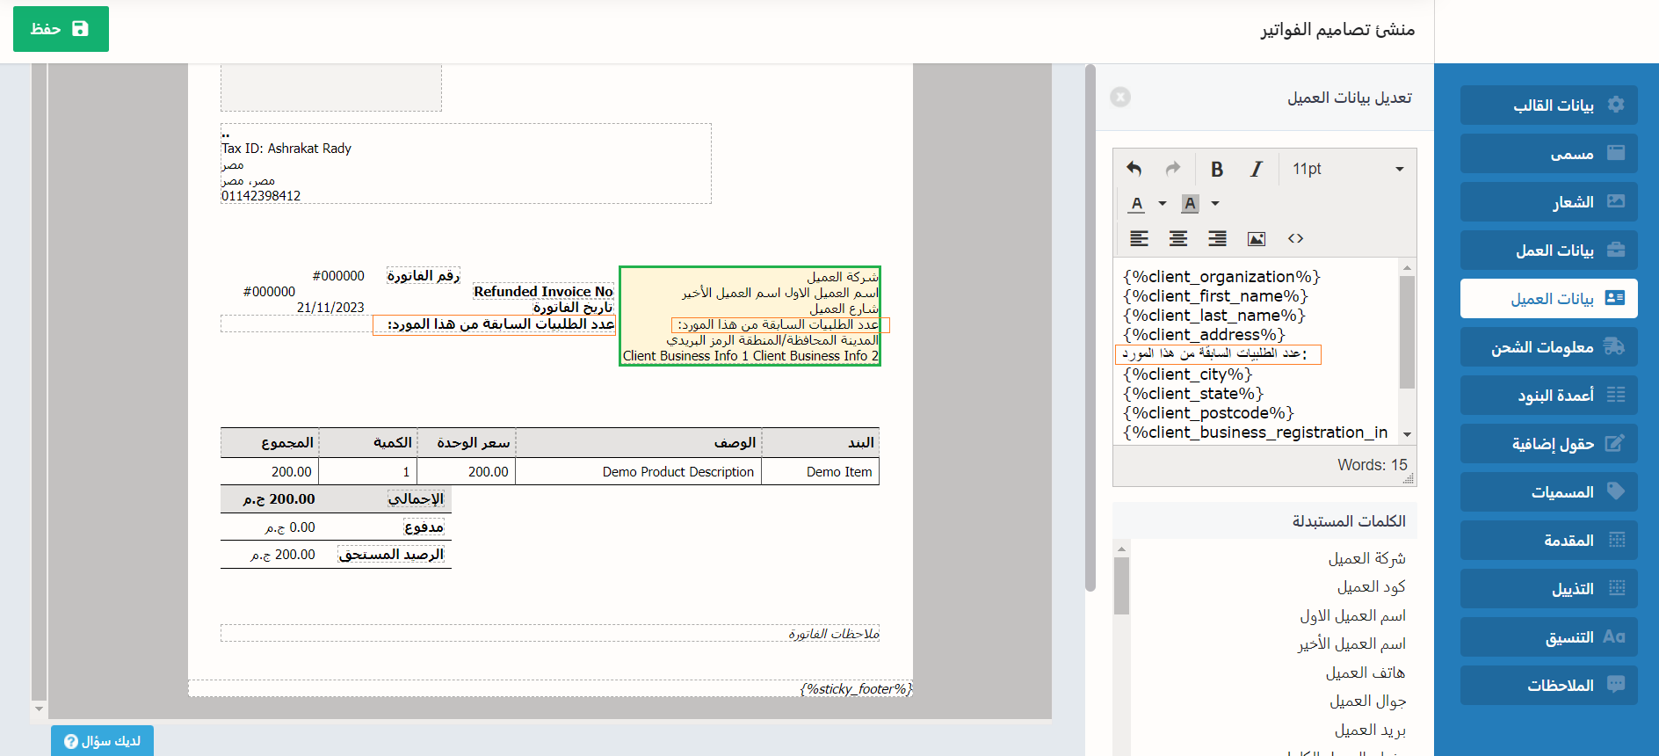Toggle italic formatting in the editor
This screenshot has height=756, width=1659.
[x=1257, y=169]
